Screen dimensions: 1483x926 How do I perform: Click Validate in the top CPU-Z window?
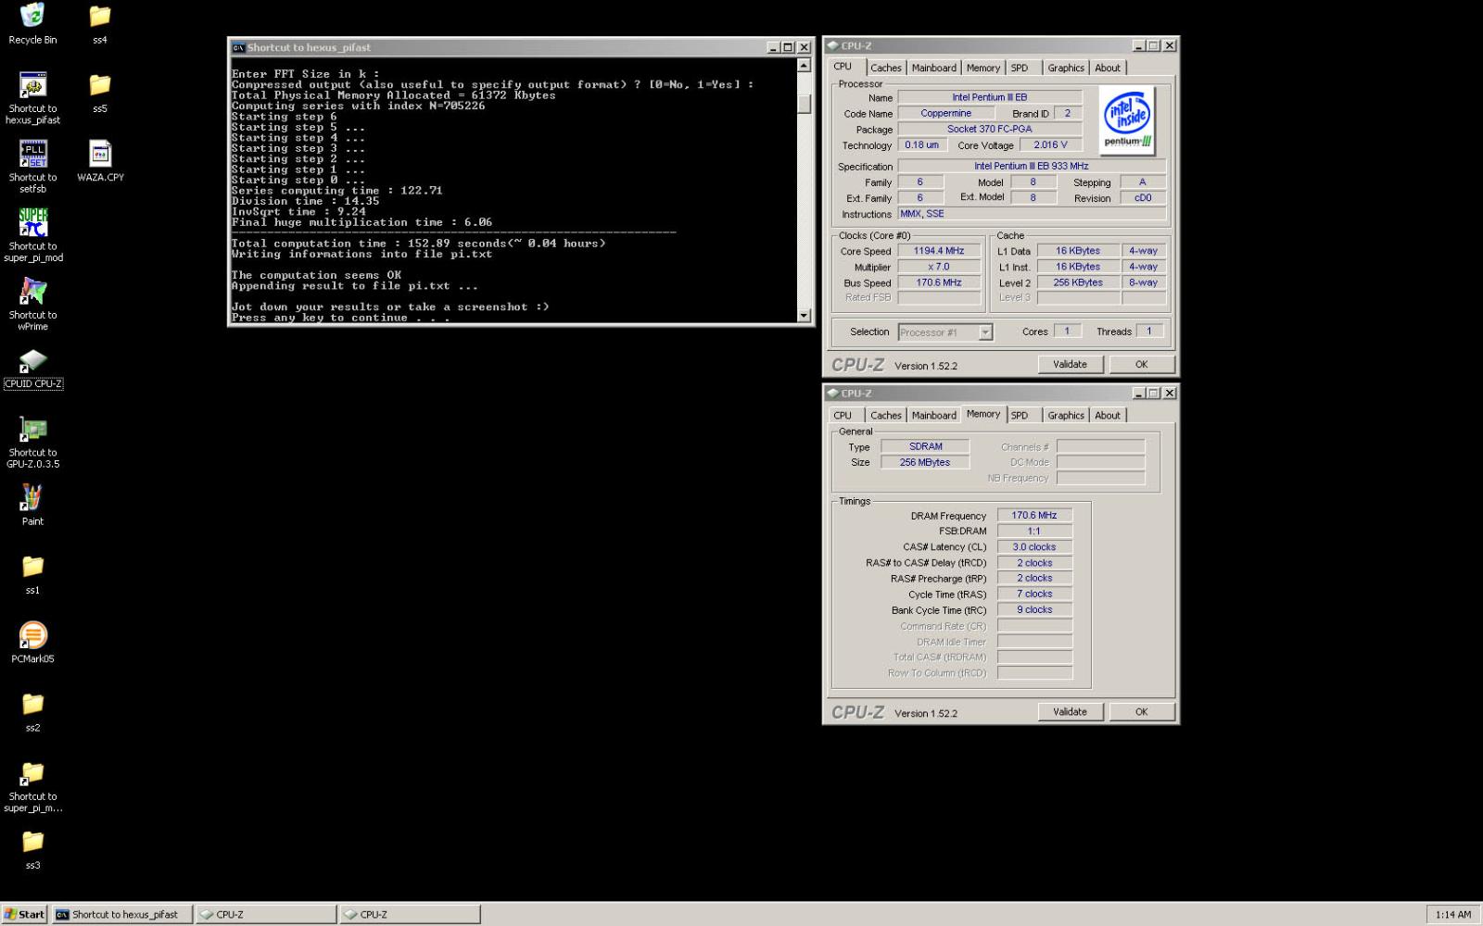(1070, 365)
